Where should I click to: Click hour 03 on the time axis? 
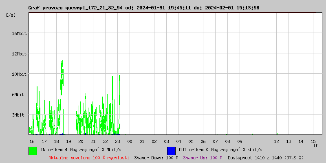pos(166,141)
